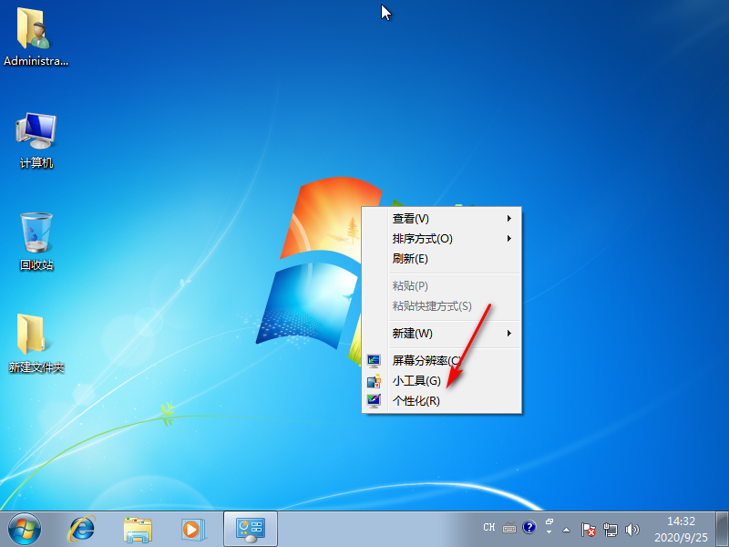The image size is (729, 547).
Task: Launch Windows Media Player from taskbar
Action: tap(192, 528)
